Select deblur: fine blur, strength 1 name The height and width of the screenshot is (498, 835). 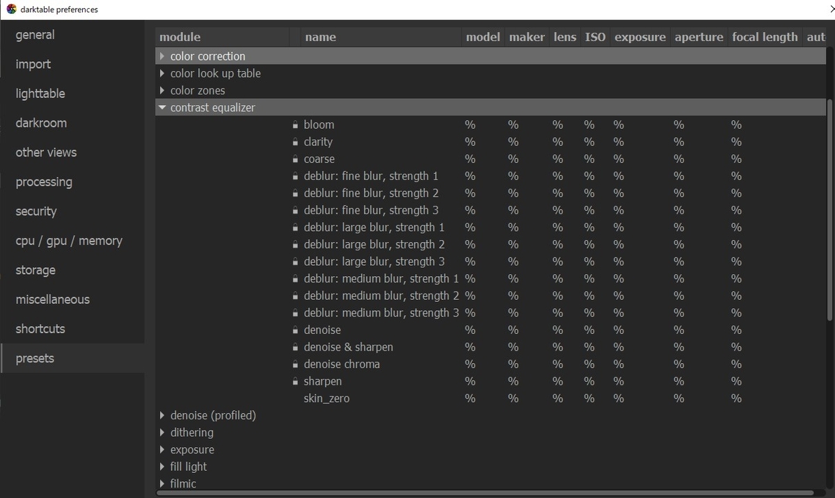(x=371, y=177)
